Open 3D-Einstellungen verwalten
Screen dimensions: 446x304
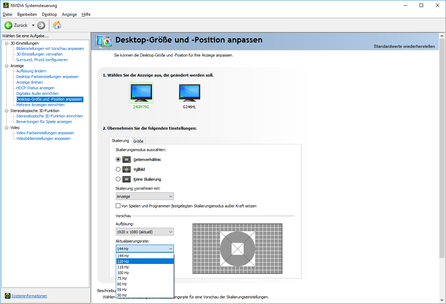coord(39,54)
